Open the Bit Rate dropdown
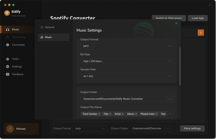Screen dimensions: 216x139 coord(127,61)
